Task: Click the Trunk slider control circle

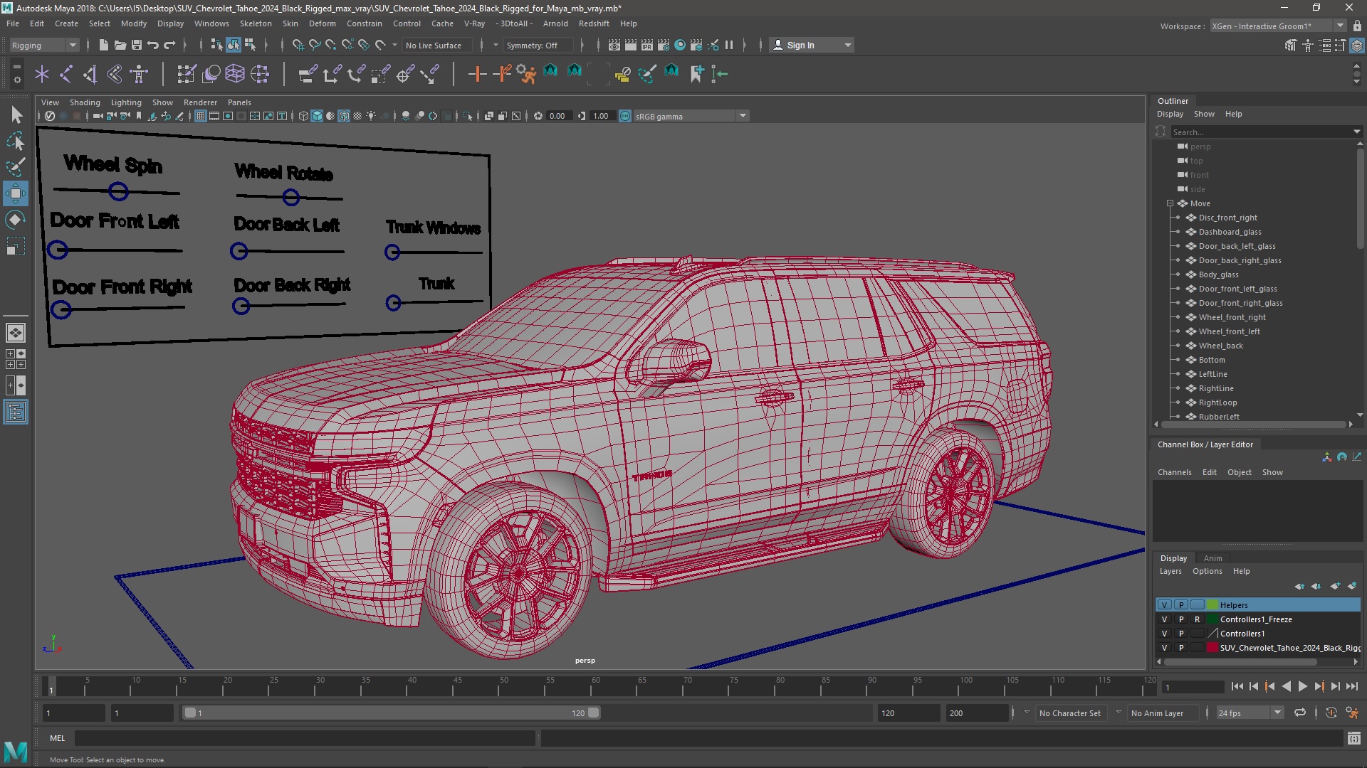Action: click(x=393, y=303)
